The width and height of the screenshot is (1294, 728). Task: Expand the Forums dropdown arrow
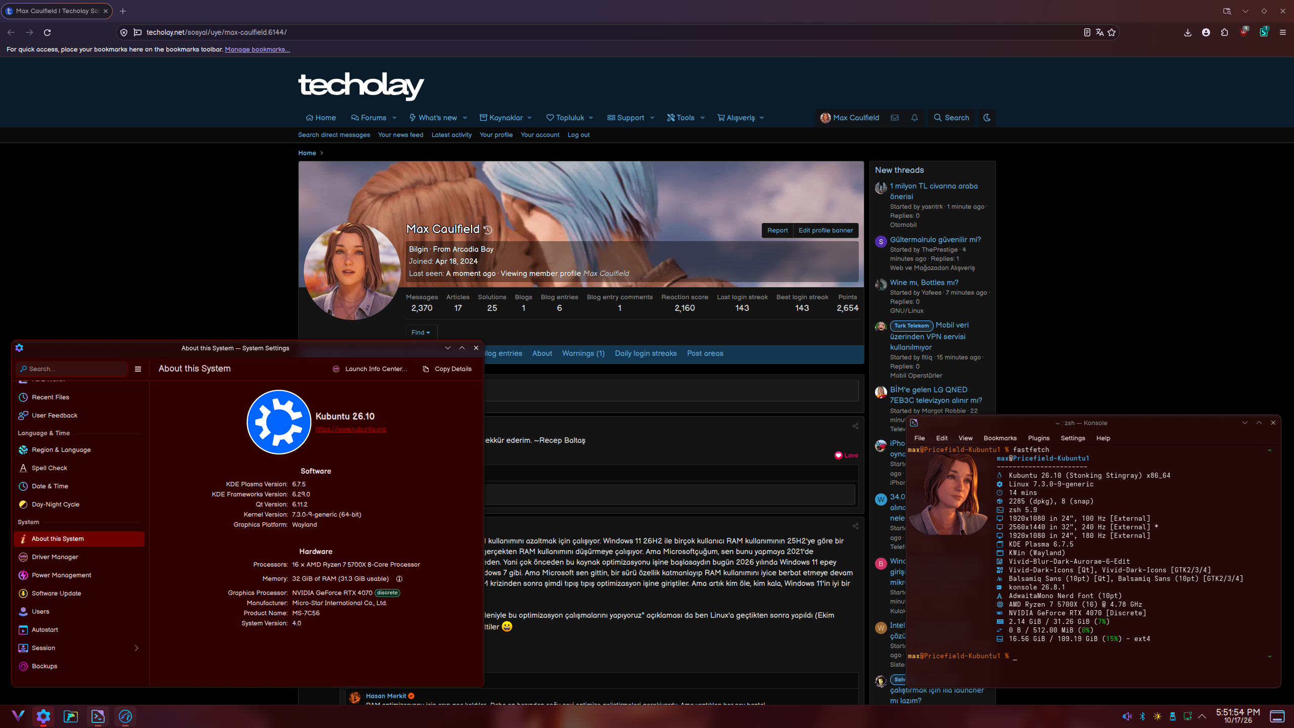coord(394,118)
